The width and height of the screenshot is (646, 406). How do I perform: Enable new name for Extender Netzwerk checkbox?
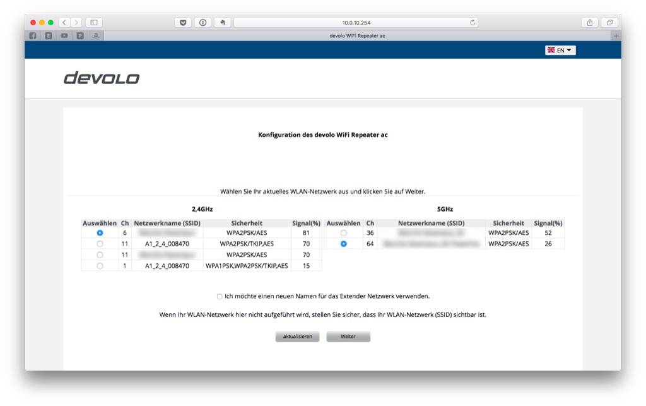220,296
